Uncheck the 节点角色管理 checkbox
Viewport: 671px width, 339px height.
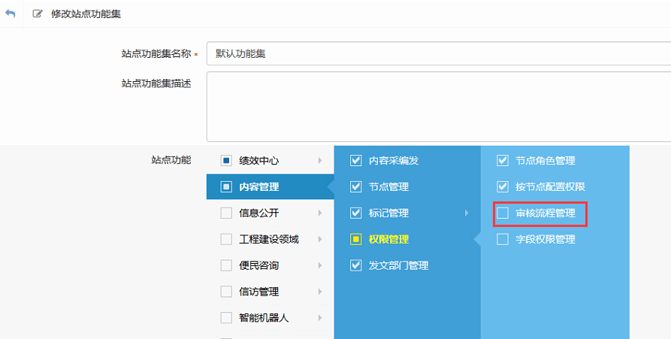pos(503,160)
